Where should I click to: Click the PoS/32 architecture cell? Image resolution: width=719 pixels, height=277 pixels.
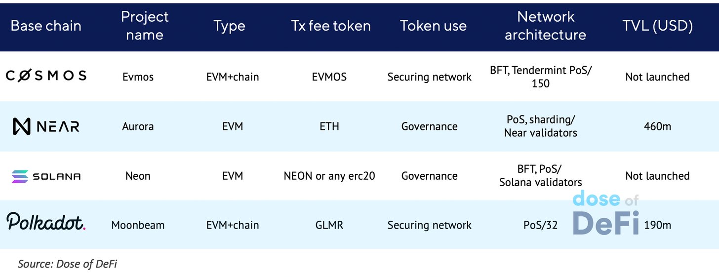pyautogui.click(x=540, y=225)
